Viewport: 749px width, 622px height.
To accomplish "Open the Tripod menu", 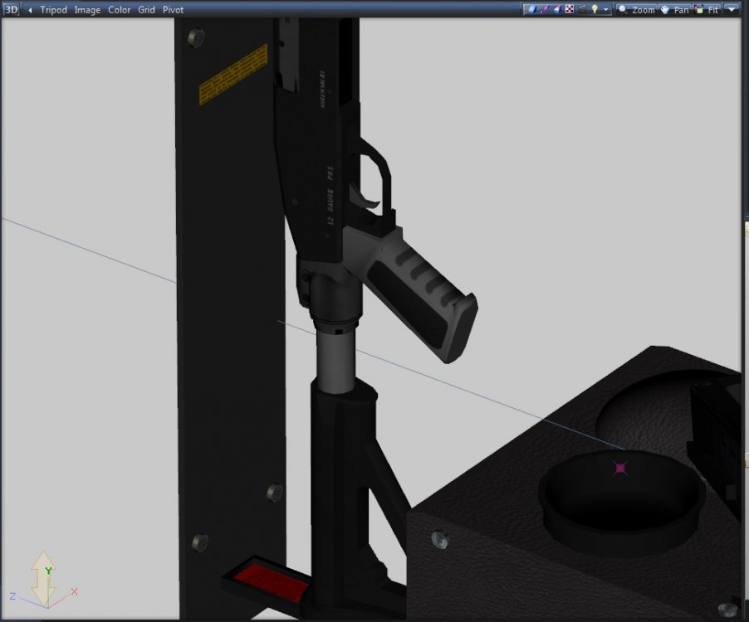I will point(53,10).
